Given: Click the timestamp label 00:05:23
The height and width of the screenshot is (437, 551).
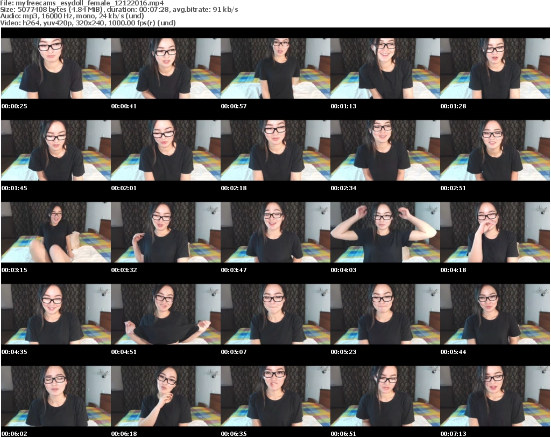Looking at the screenshot, I should (x=343, y=352).
